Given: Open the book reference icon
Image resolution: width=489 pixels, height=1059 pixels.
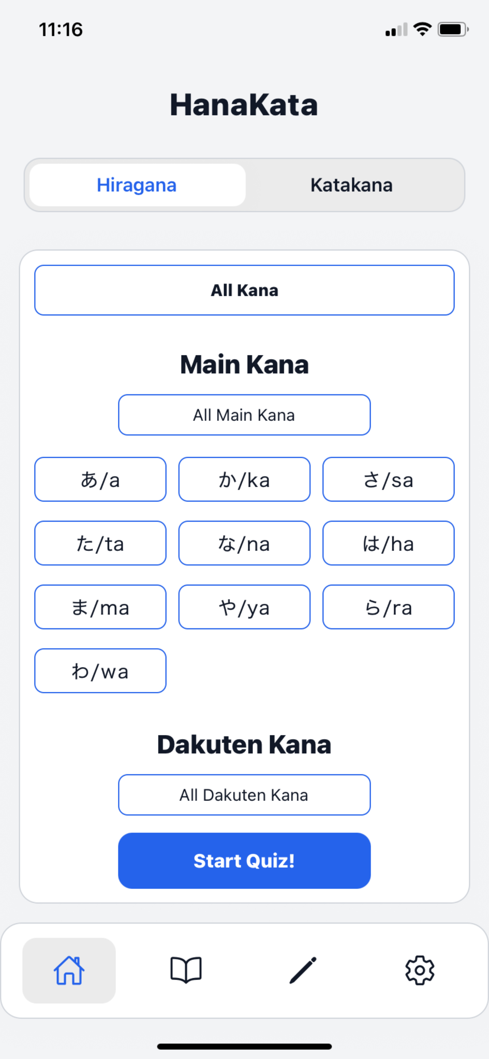Looking at the screenshot, I should [x=186, y=970].
